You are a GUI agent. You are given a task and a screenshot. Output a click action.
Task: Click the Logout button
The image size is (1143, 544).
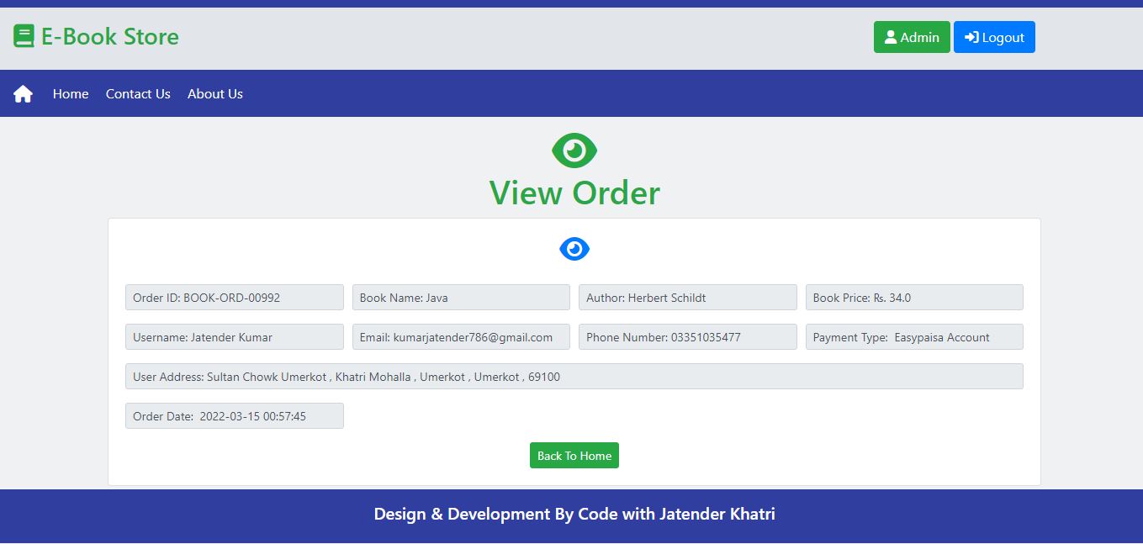point(994,37)
